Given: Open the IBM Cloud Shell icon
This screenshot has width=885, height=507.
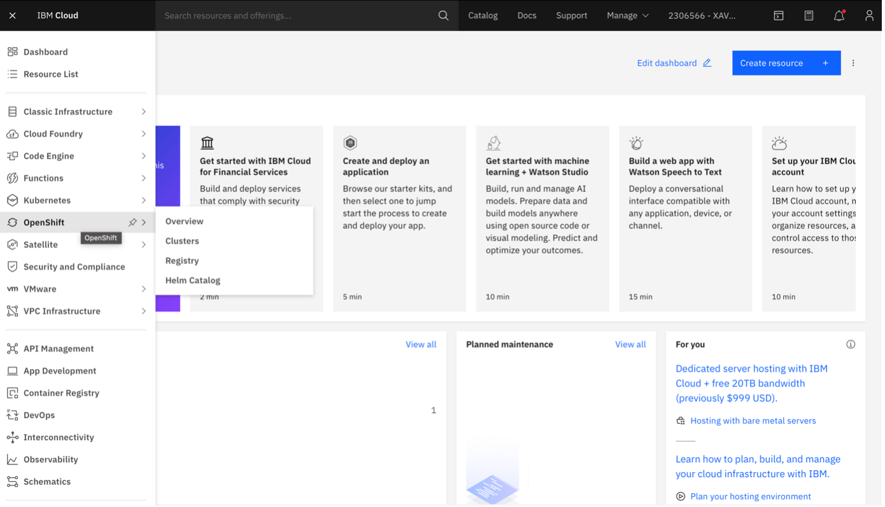Looking at the screenshot, I should point(778,16).
